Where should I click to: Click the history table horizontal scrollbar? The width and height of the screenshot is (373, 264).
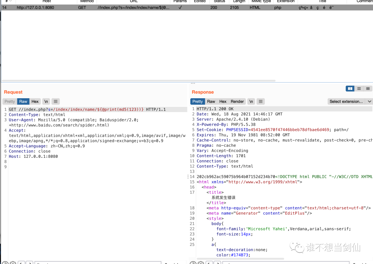(139, 81)
